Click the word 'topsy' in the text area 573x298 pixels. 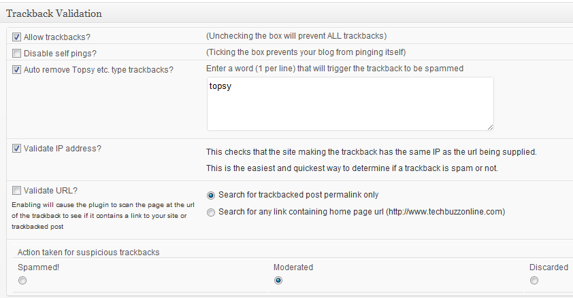[222, 87]
